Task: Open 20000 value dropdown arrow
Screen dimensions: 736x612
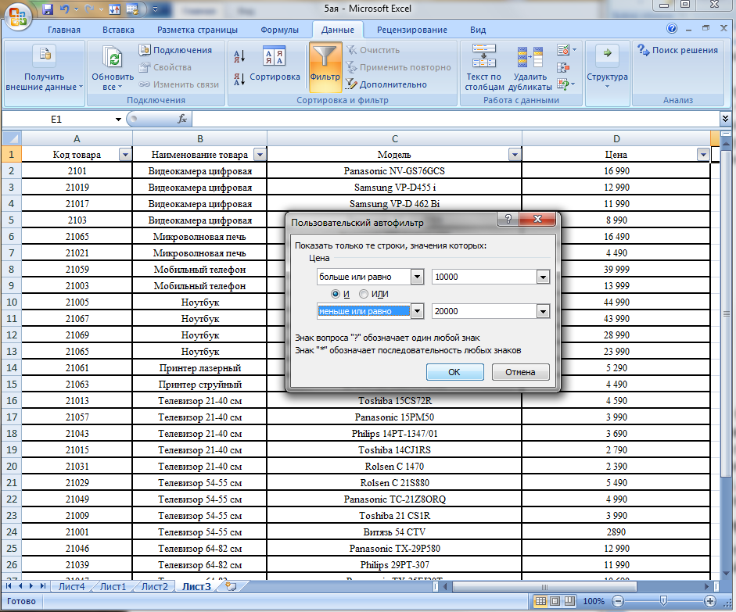Action: (543, 311)
